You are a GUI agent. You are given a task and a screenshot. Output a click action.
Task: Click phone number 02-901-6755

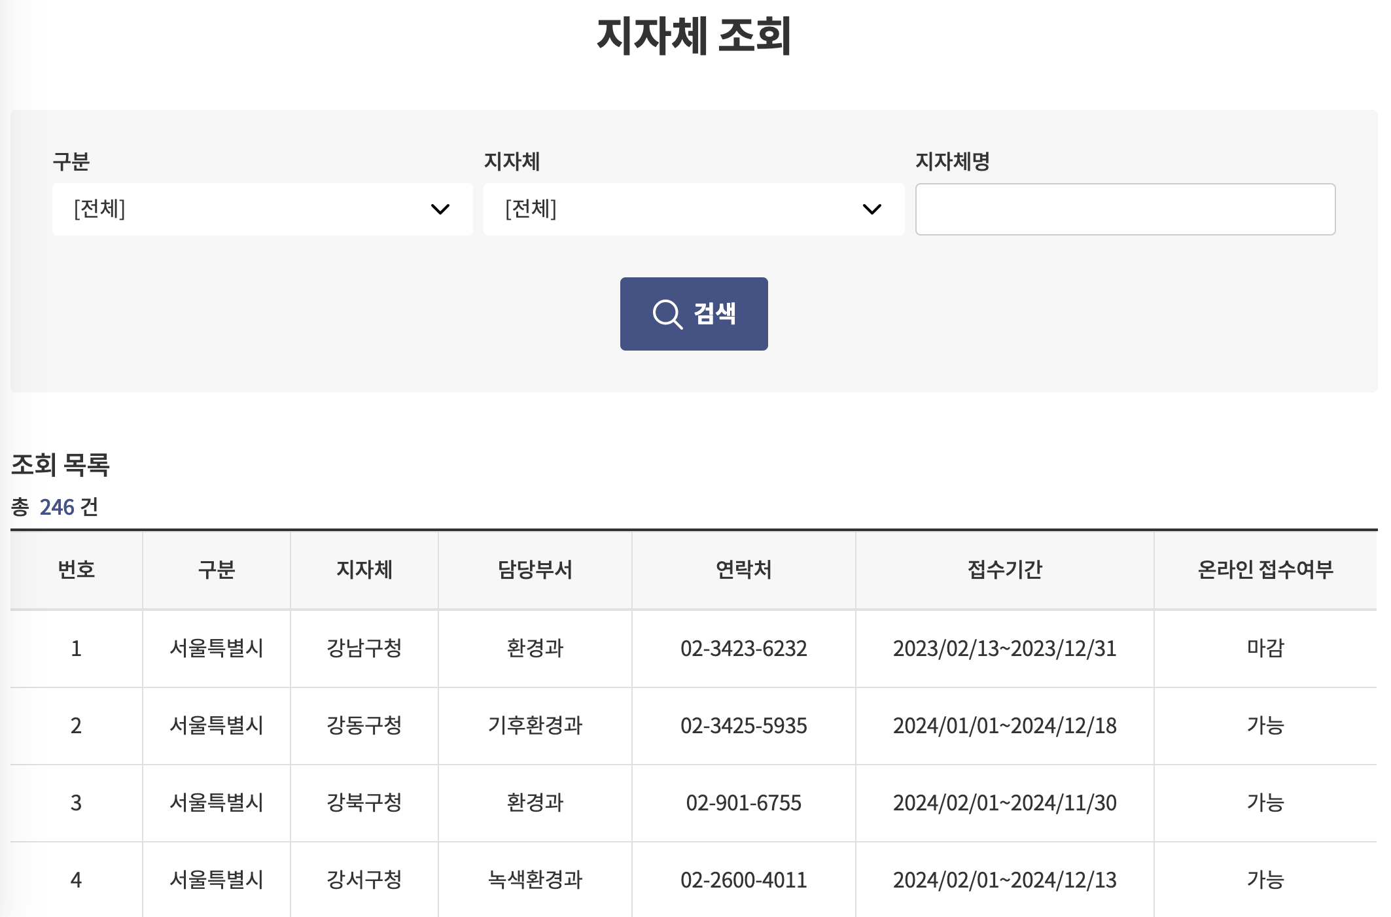pos(743,803)
